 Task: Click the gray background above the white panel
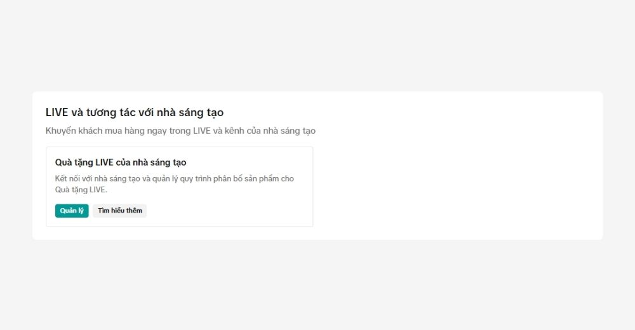[x=317, y=44]
